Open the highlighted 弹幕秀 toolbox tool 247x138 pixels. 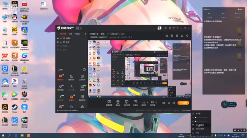71,98
